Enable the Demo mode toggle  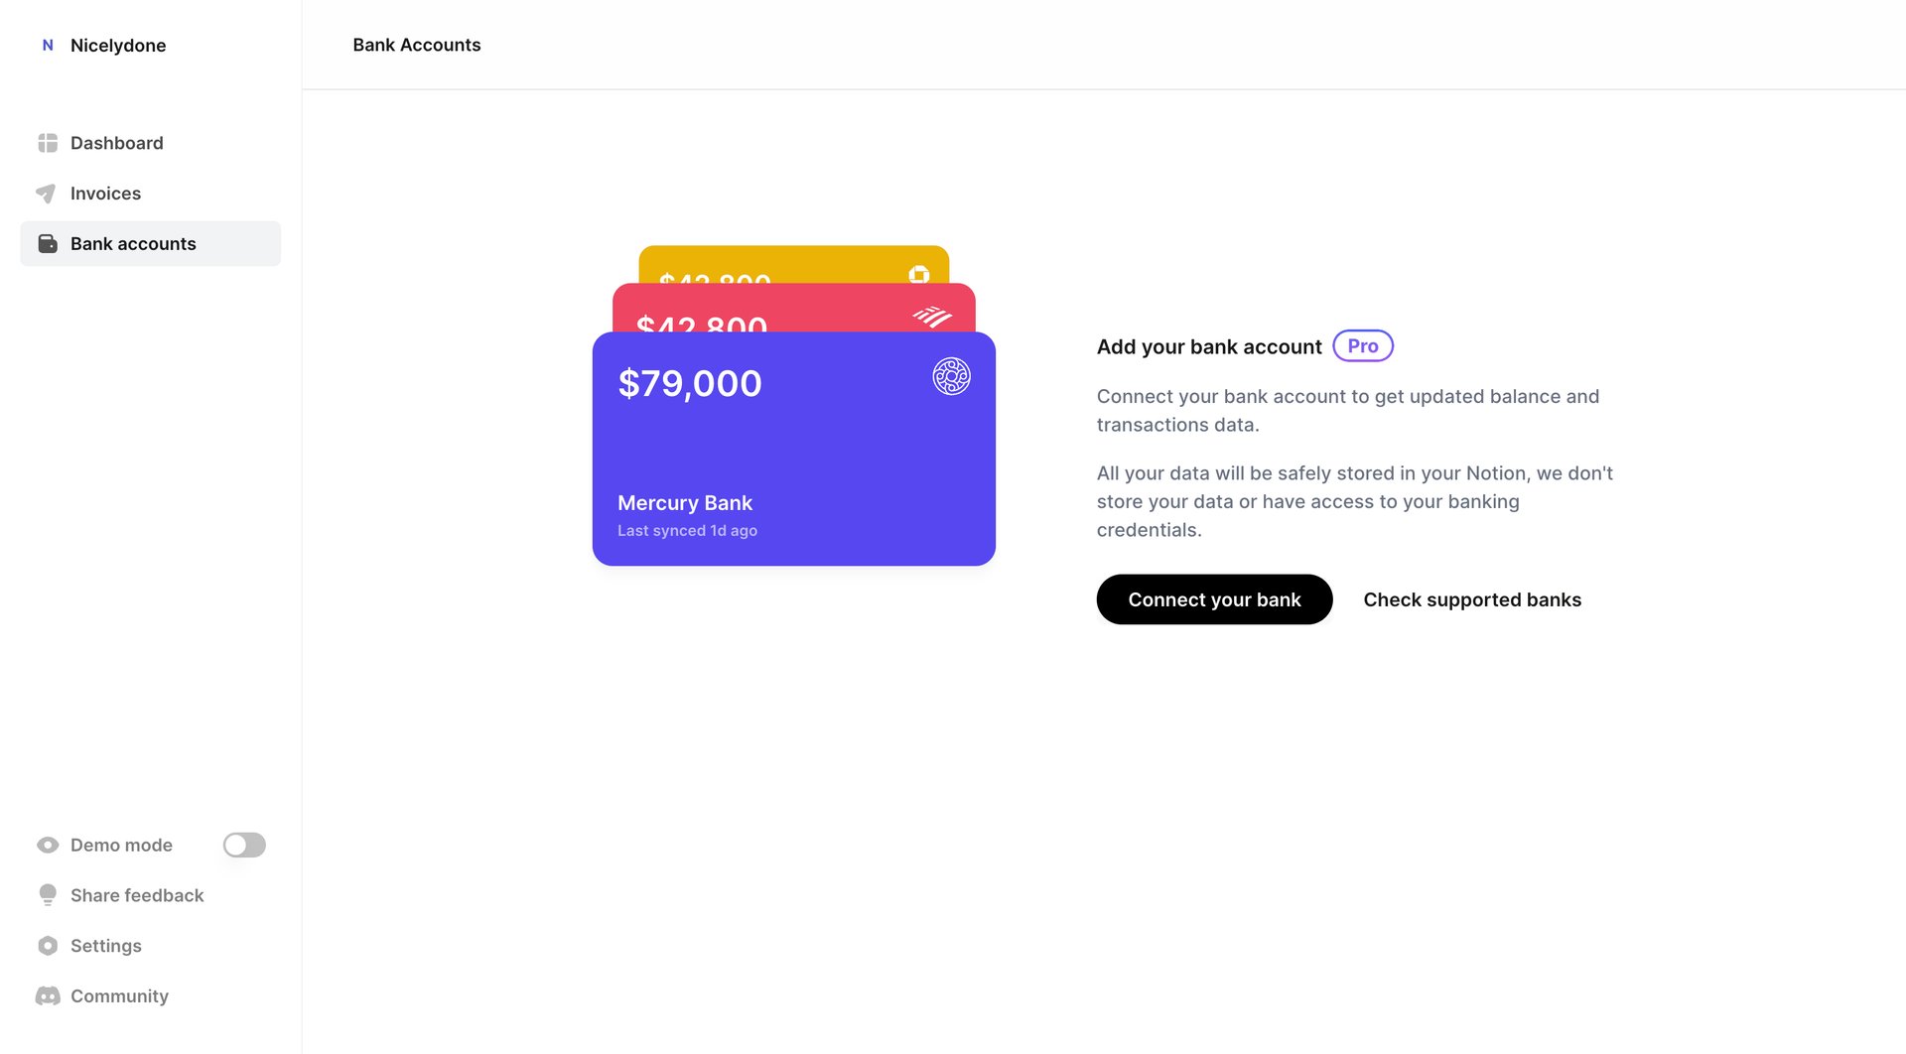[x=243, y=845]
